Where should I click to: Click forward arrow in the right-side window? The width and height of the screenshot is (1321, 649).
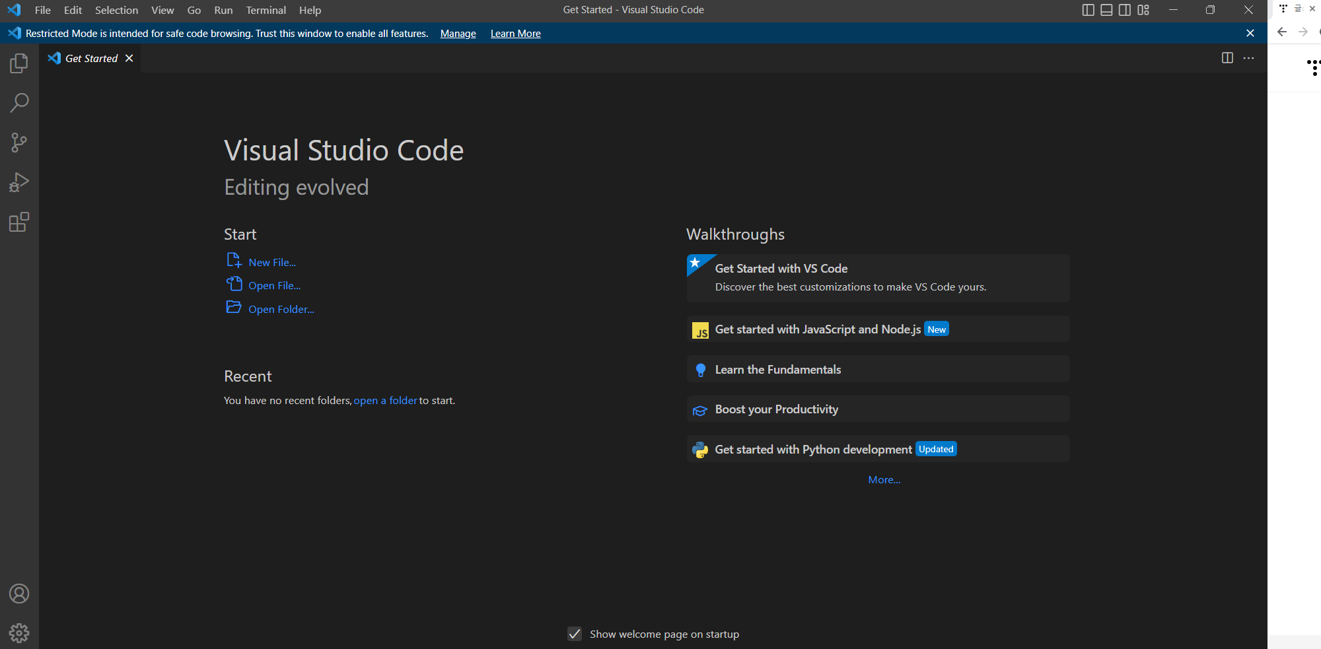coord(1303,32)
